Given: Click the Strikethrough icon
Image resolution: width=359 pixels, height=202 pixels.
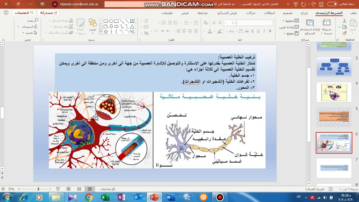Looking at the screenshot, I should (247, 31).
